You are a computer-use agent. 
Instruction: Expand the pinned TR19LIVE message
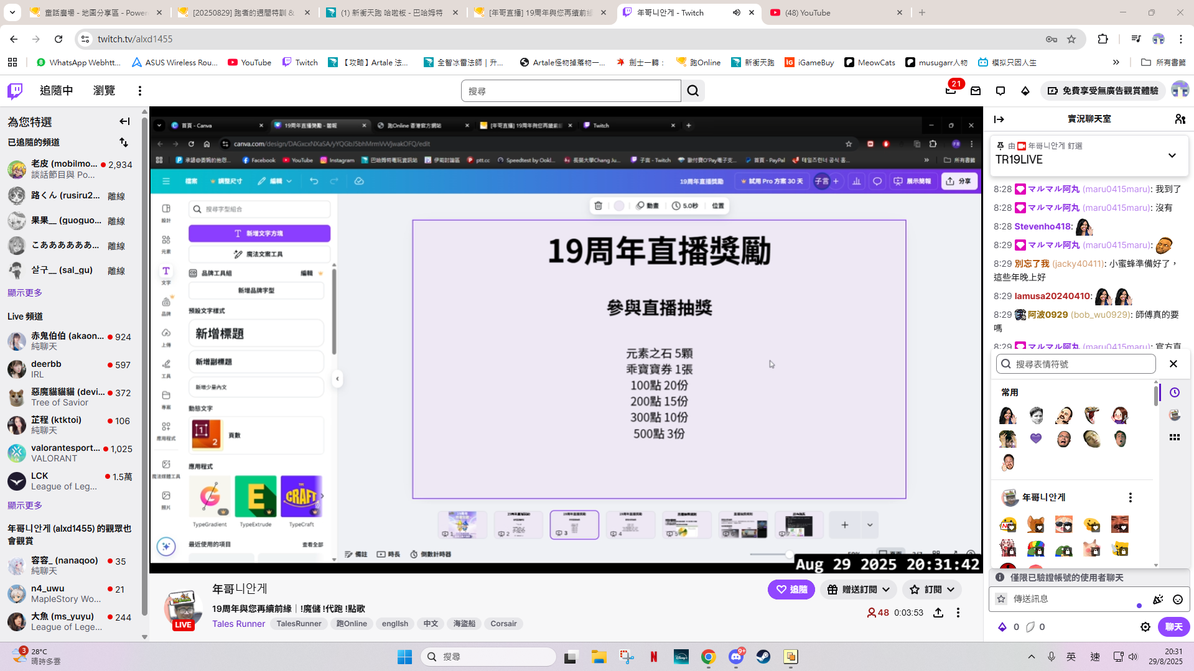pos(1172,155)
